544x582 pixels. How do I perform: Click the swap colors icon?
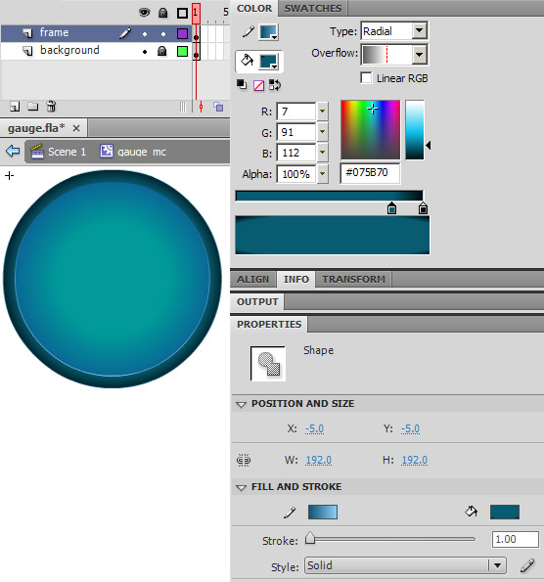coord(275,85)
